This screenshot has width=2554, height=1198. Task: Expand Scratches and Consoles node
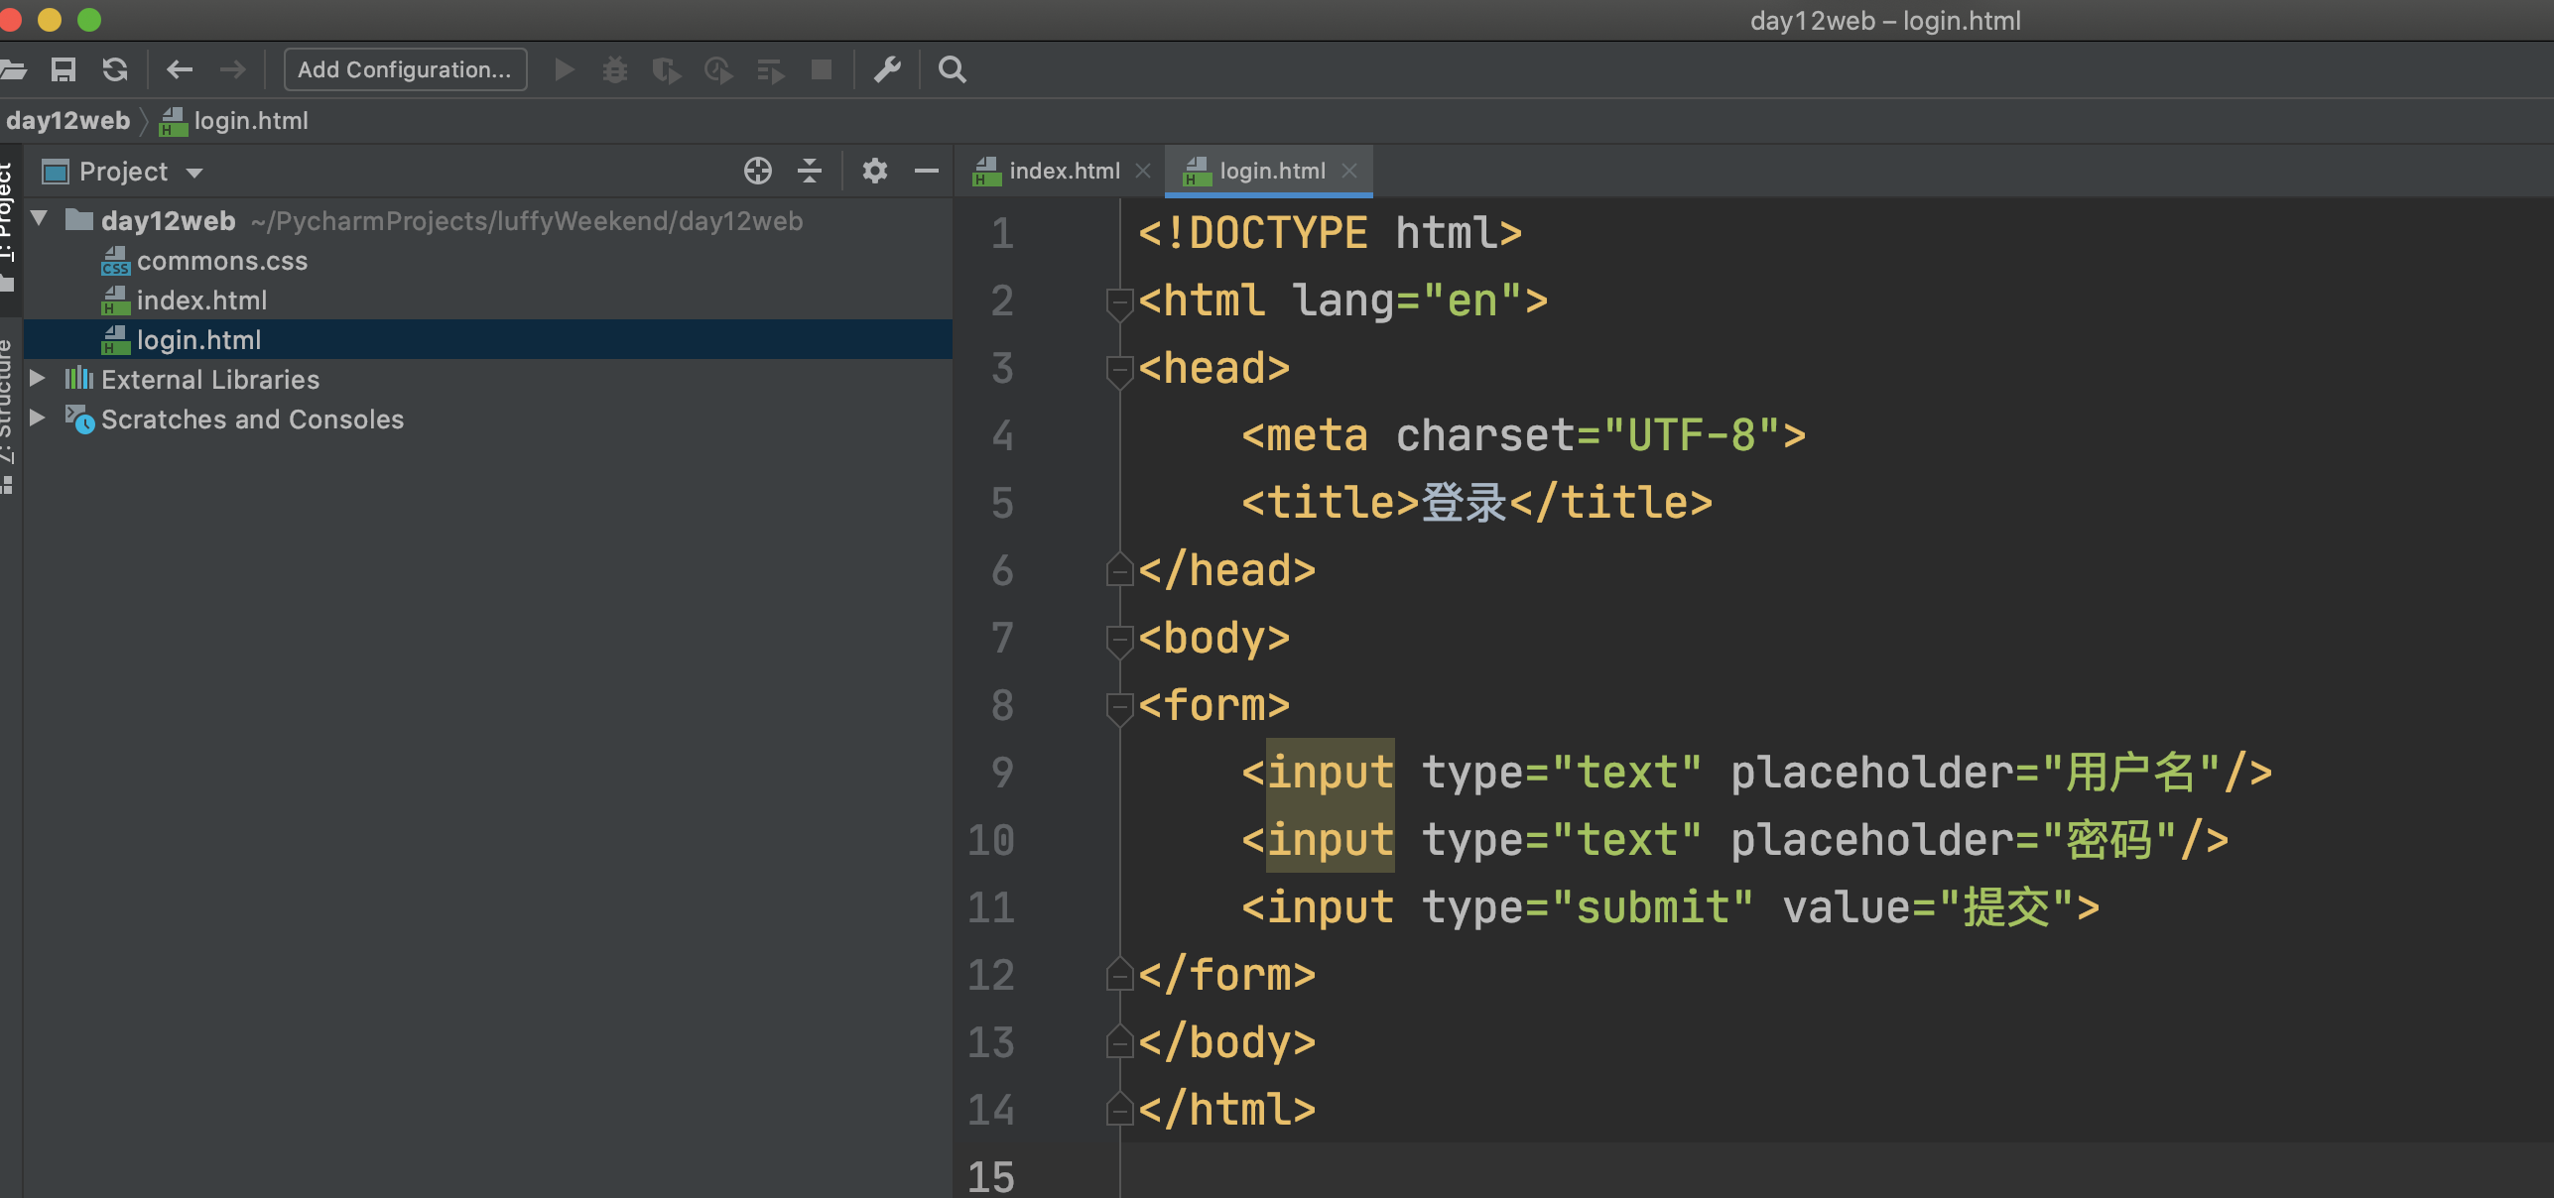38,418
